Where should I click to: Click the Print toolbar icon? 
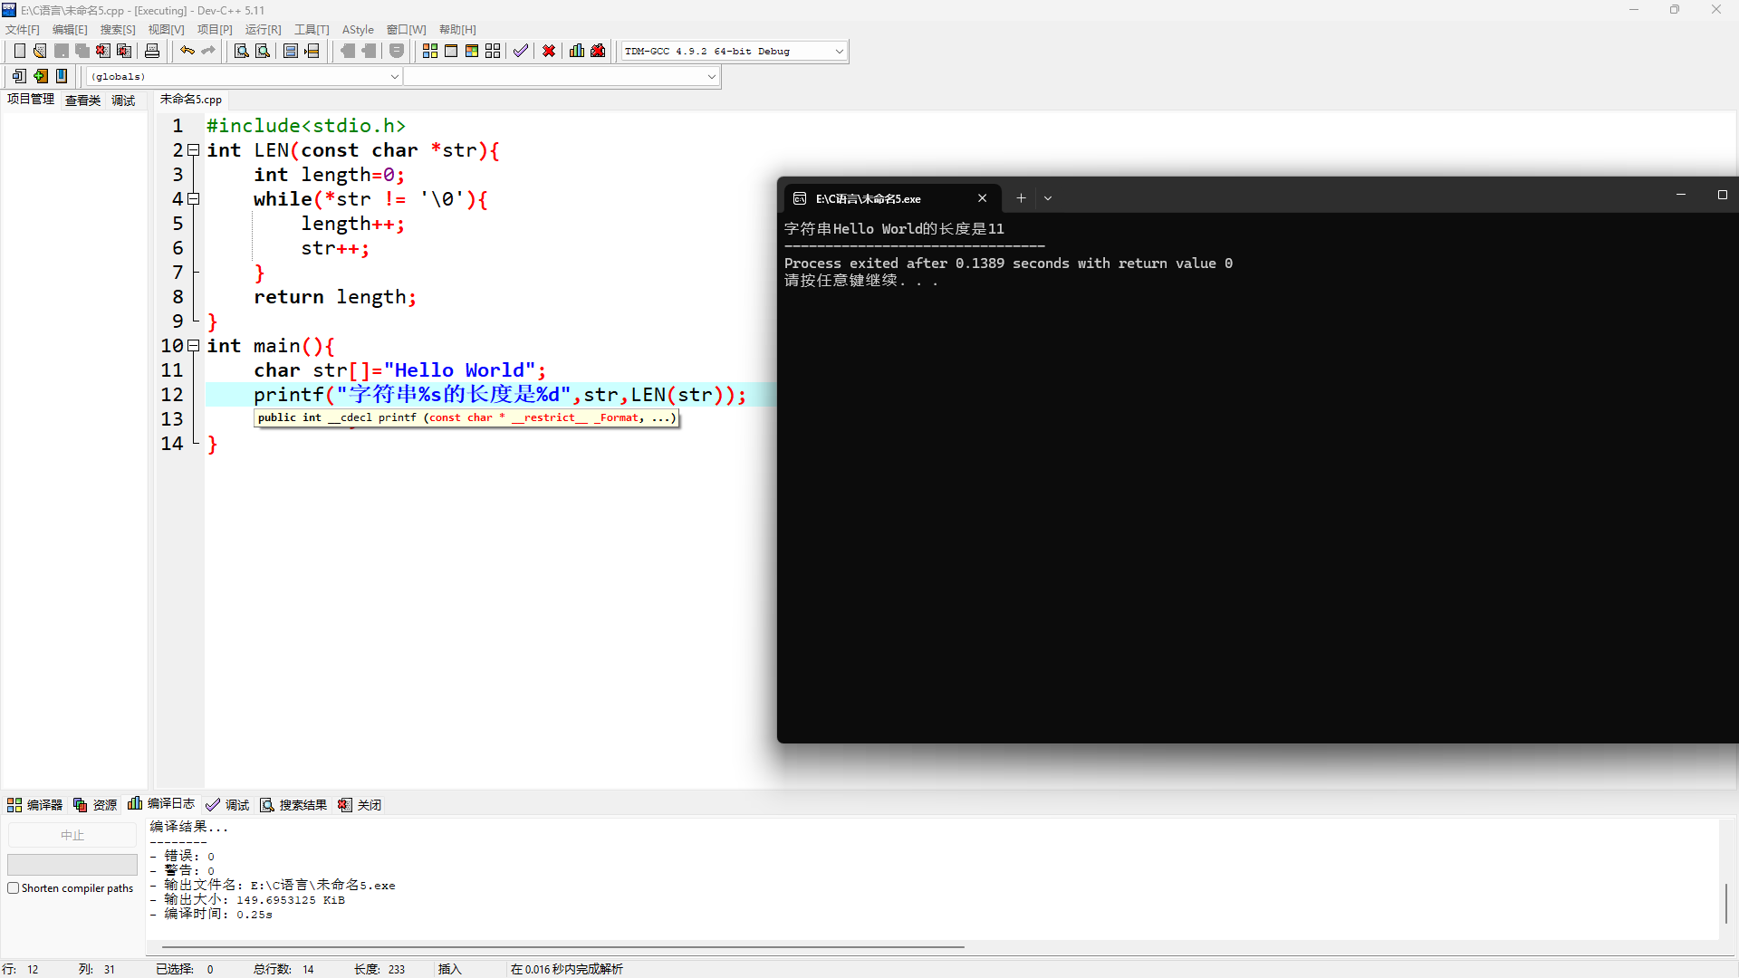(x=152, y=51)
